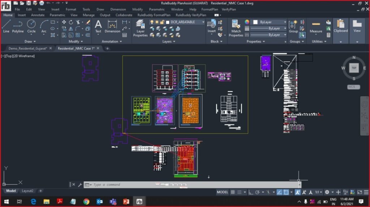Toggle polar tracking in status bar
The width and height of the screenshot is (370, 207).
[x=257, y=192]
